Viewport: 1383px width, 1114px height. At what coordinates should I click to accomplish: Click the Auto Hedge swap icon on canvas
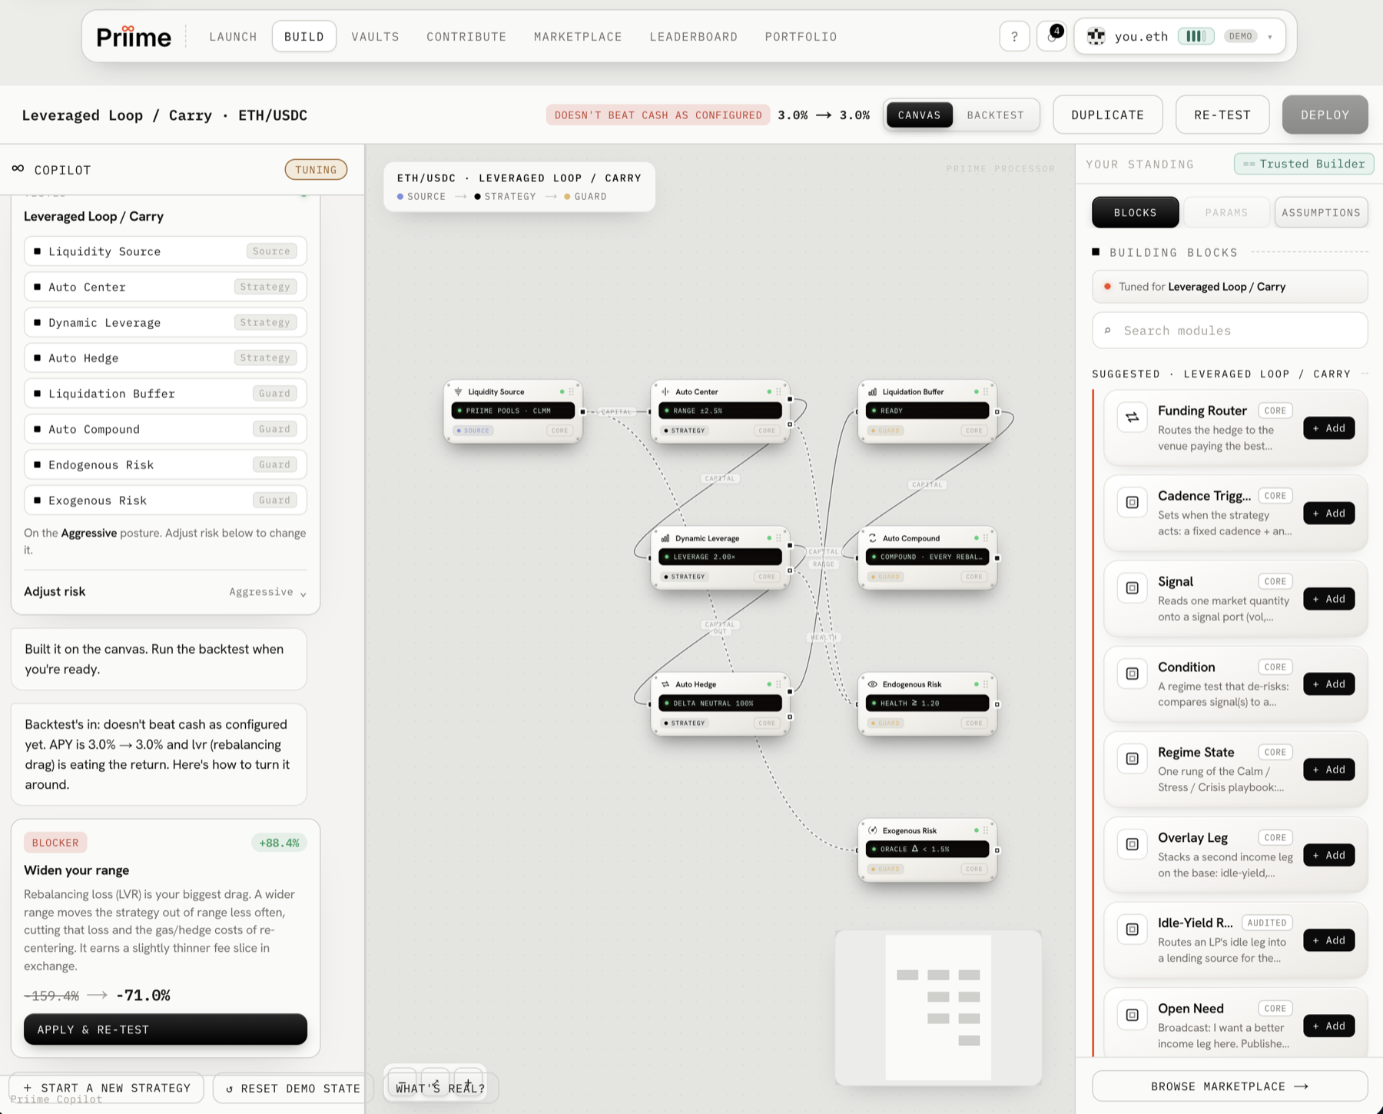(x=665, y=684)
